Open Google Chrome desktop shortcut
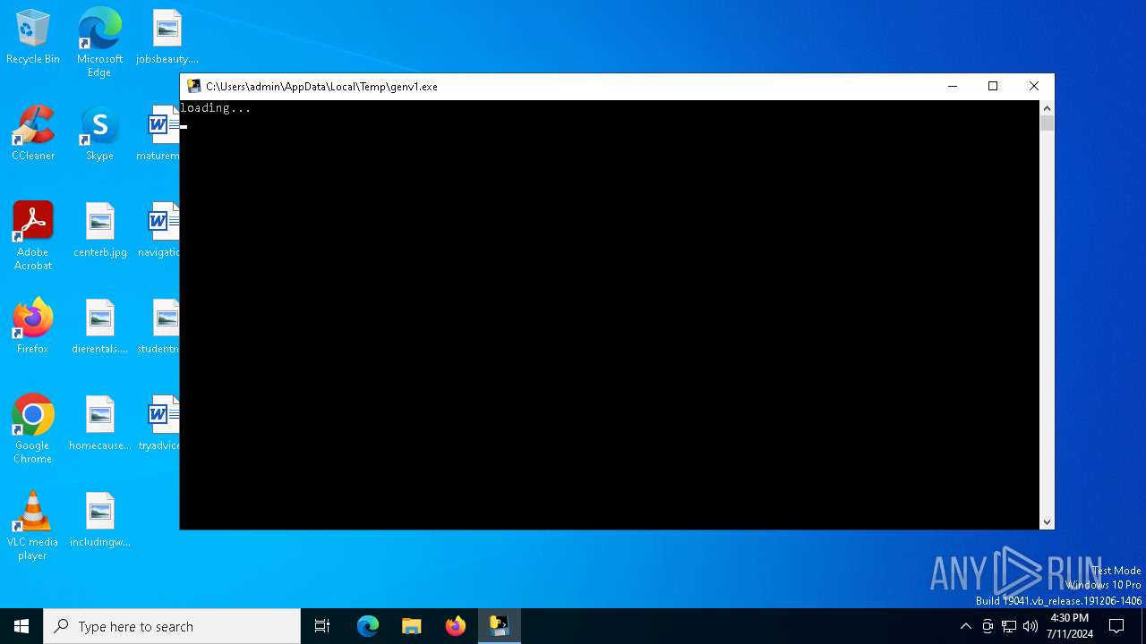The image size is (1146, 644). pos(33,429)
